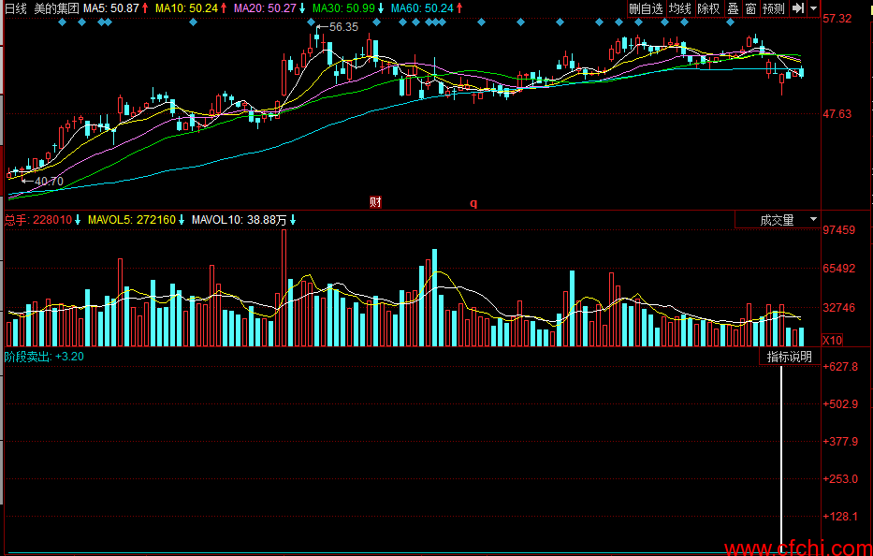Screen dimensions: 873x556
Task: Click the jump-to-latest arrow icon in toolbar
Action: [x=798, y=8]
